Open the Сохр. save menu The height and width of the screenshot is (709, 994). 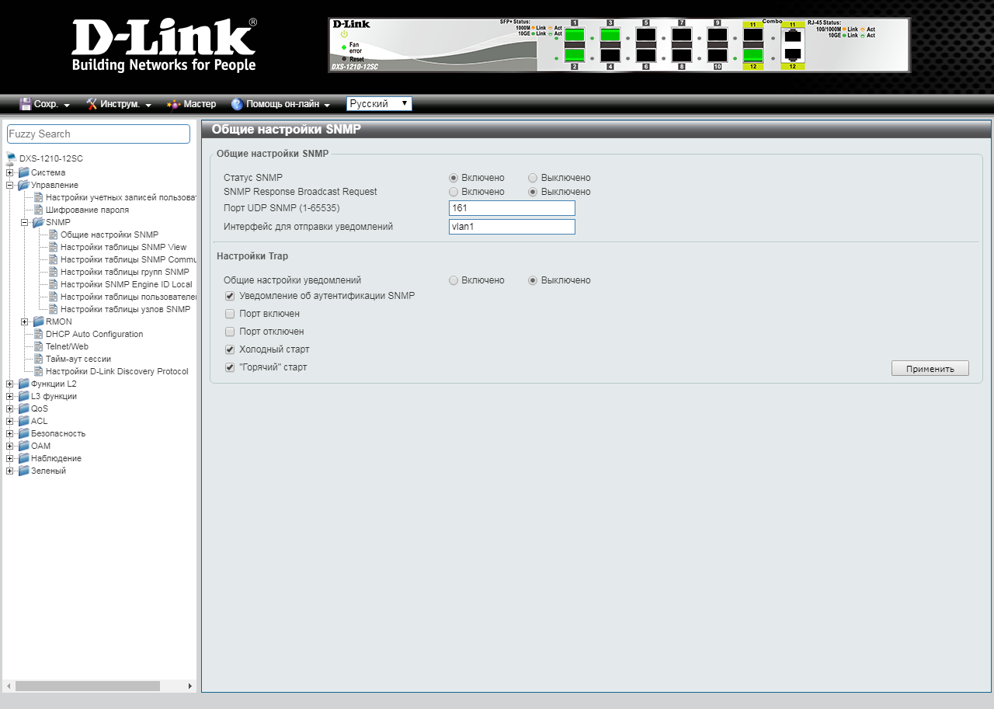click(x=45, y=104)
